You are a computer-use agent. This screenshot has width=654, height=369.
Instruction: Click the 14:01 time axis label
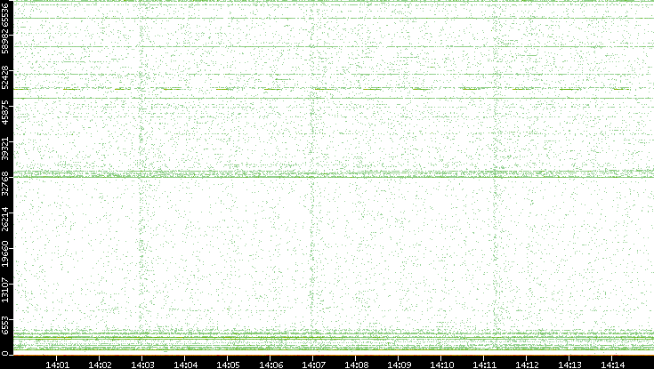57,364
